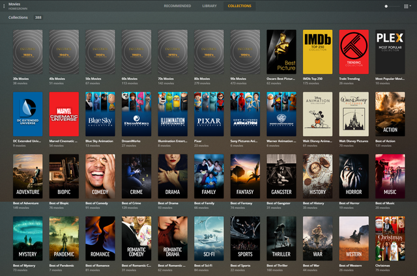
Task: Open the Walt Disney Pictures poster
Action: [x=354, y=114]
